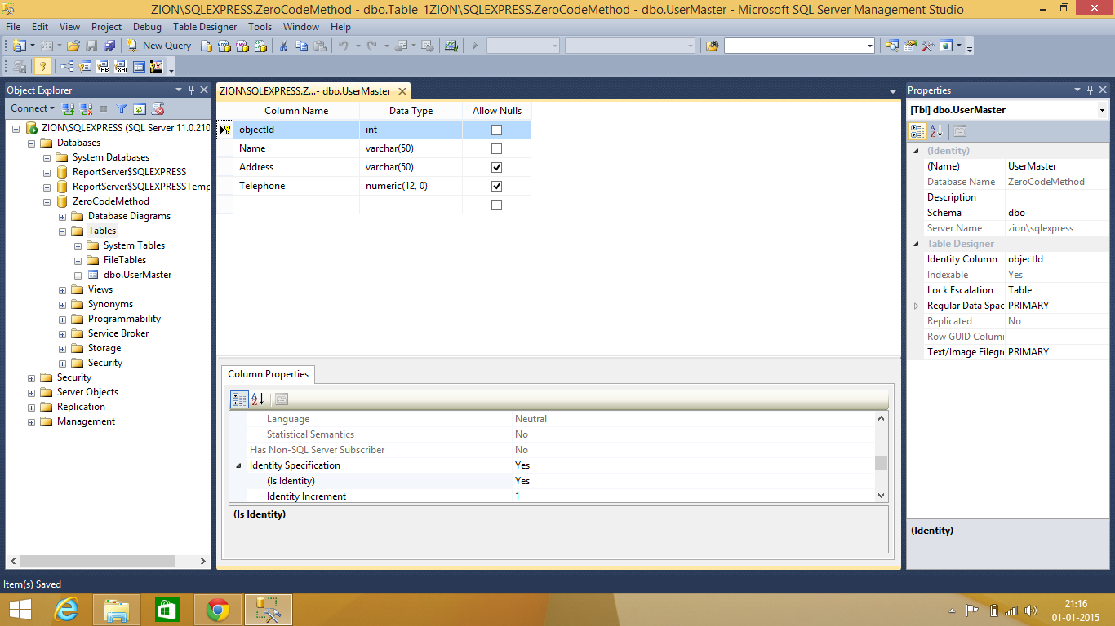Toggle the Set Primary Key icon
This screenshot has height=626, width=1115.
(x=42, y=66)
